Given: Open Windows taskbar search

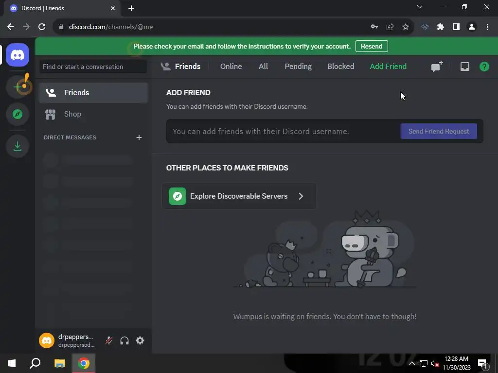Looking at the screenshot, I should point(35,363).
